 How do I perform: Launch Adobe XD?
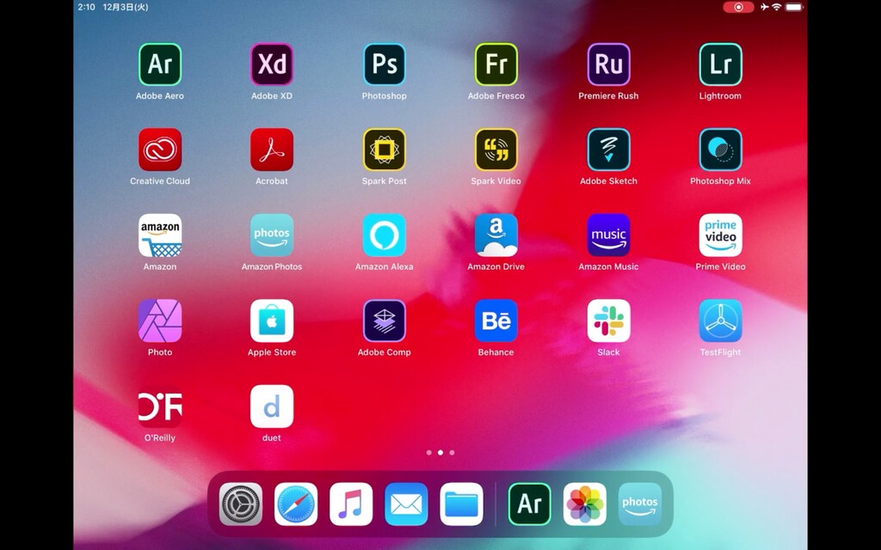pyautogui.click(x=272, y=64)
